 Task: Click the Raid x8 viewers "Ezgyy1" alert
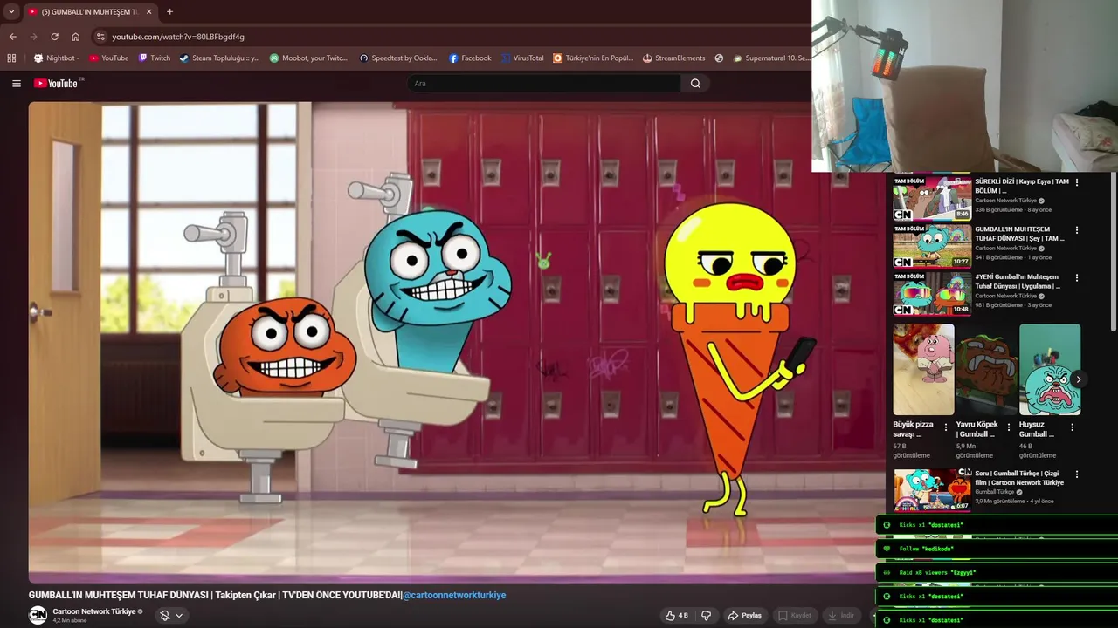(997, 573)
